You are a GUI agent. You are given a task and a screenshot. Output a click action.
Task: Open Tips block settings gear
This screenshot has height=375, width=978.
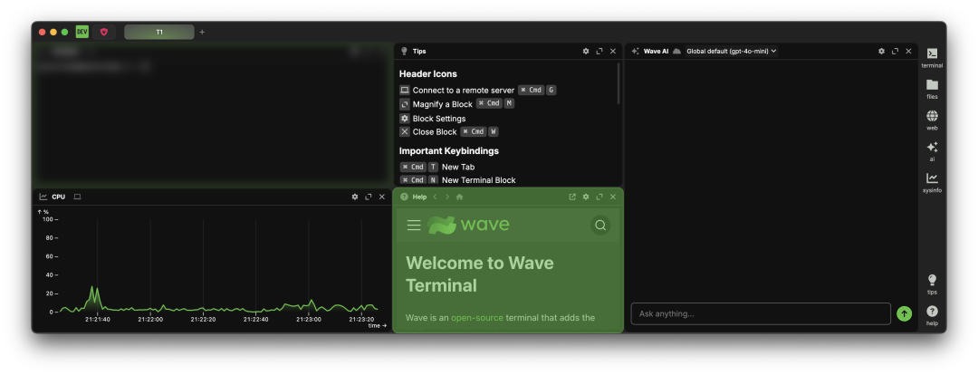(x=586, y=51)
